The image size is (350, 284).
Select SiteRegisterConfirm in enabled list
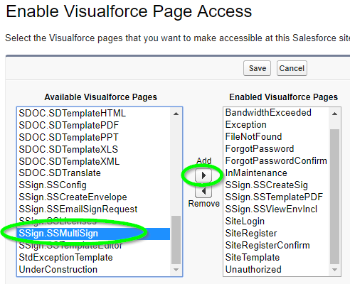pyautogui.click(x=277, y=246)
